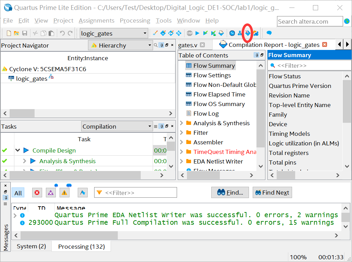The image size is (352, 262).
Task: Open the Assignments menu
Action: pos(97,21)
